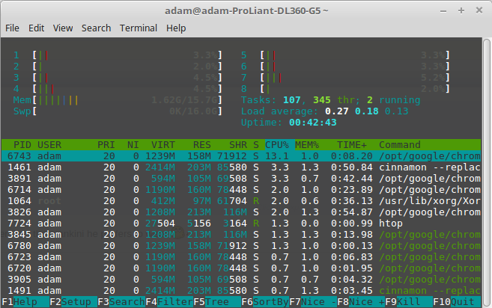This screenshot has width=492, height=308.
Task: Open the View menu
Action: pos(63,28)
